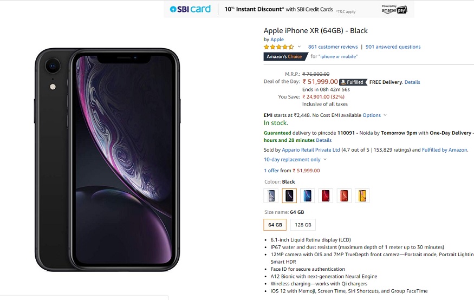Click the SBI card logo in banner

[x=190, y=9]
